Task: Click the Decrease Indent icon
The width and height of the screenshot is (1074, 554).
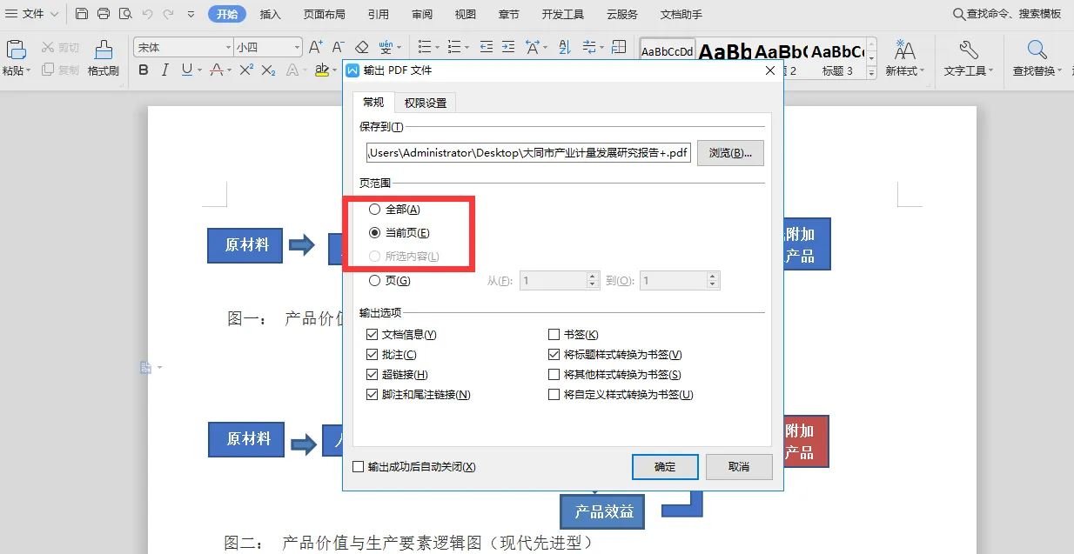Action: point(486,47)
